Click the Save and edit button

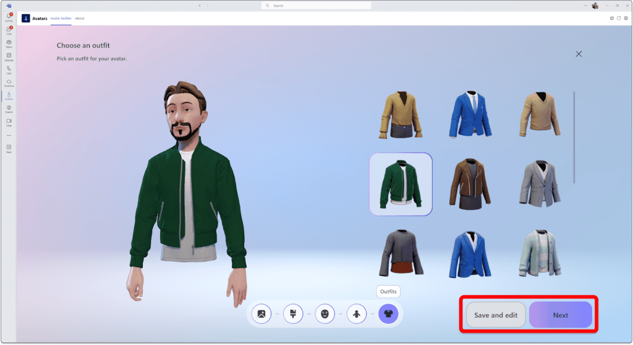point(496,315)
